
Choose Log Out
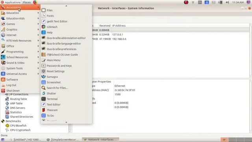click(20, 85)
